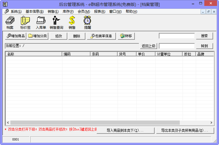Open the 窗口(W) menu

[x=115, y=12]
